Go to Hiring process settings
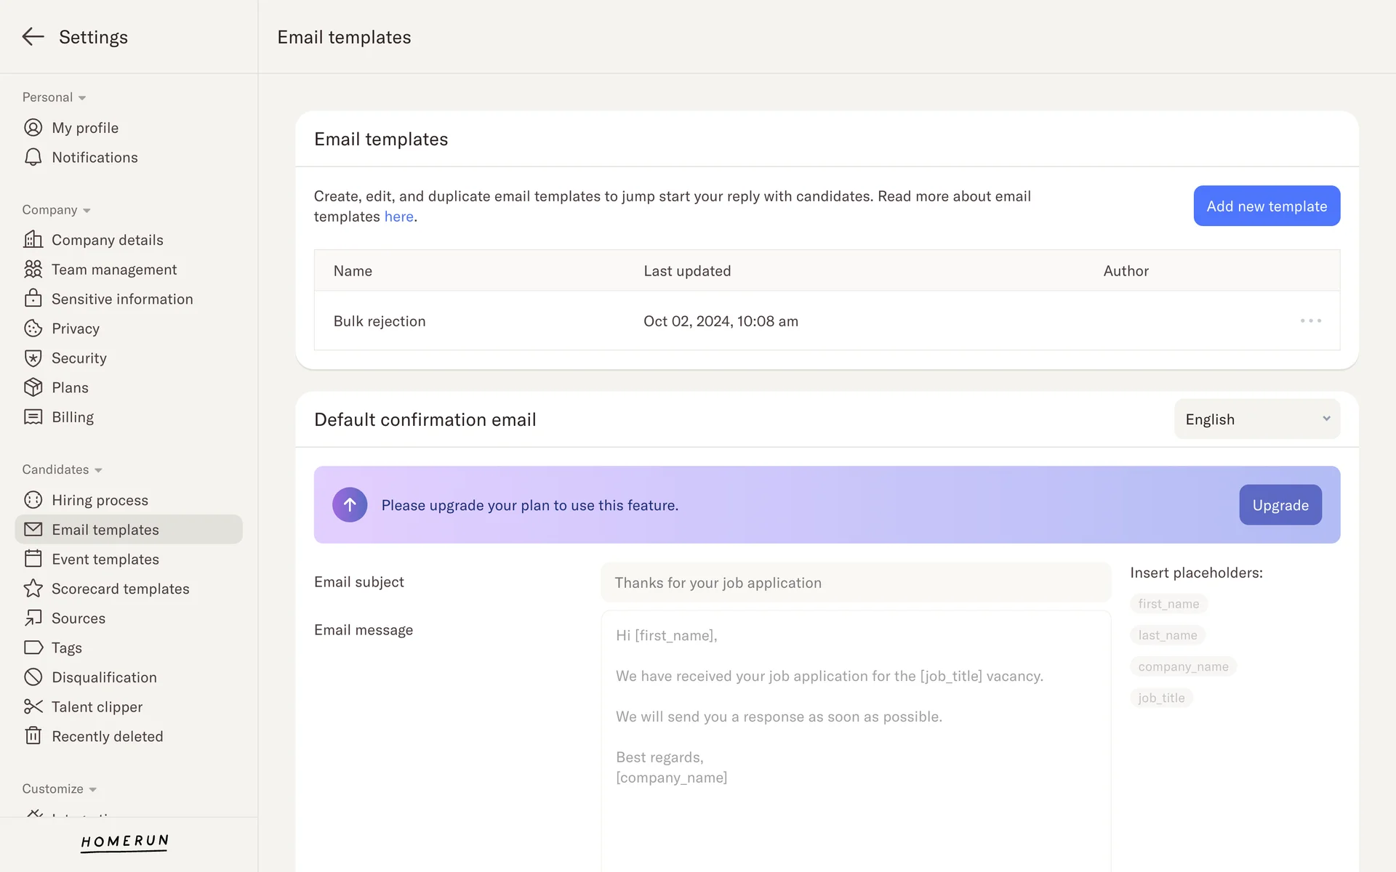1396x872 pixels. (x=100, y=500)
